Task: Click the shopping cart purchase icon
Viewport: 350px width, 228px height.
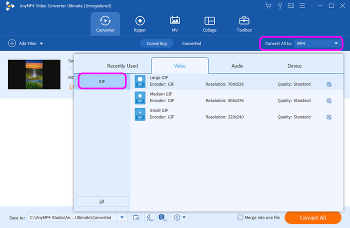Action: pos(268,5)
